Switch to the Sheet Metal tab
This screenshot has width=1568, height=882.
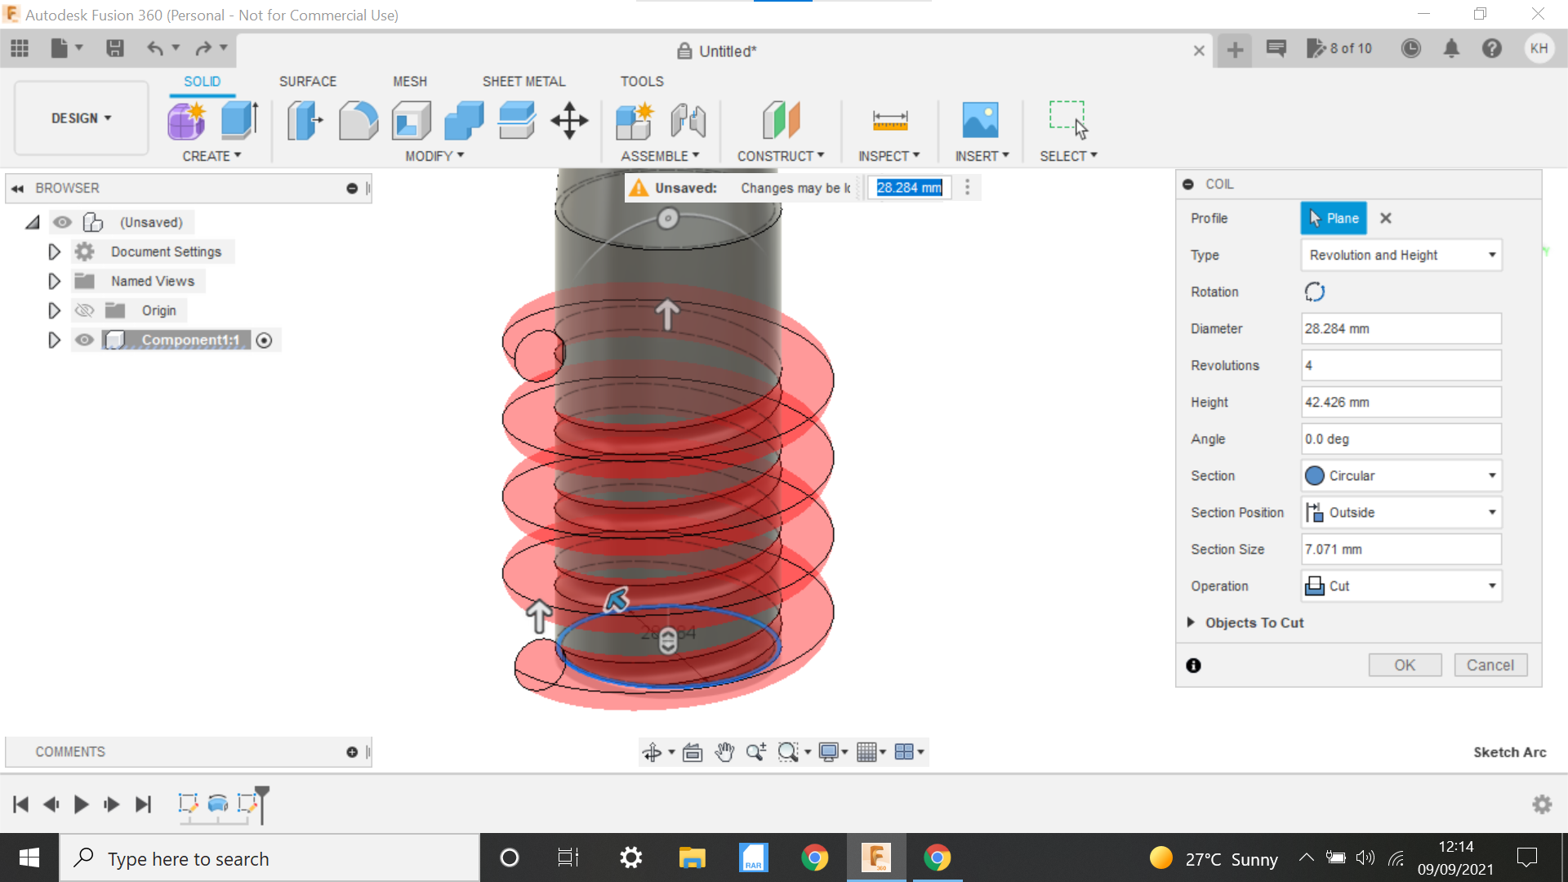[x=523, y=81]
